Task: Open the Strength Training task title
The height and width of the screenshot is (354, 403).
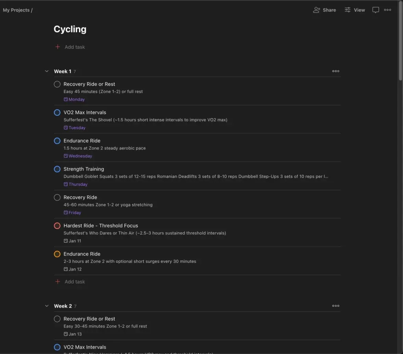Action: [x=84, y=169]
